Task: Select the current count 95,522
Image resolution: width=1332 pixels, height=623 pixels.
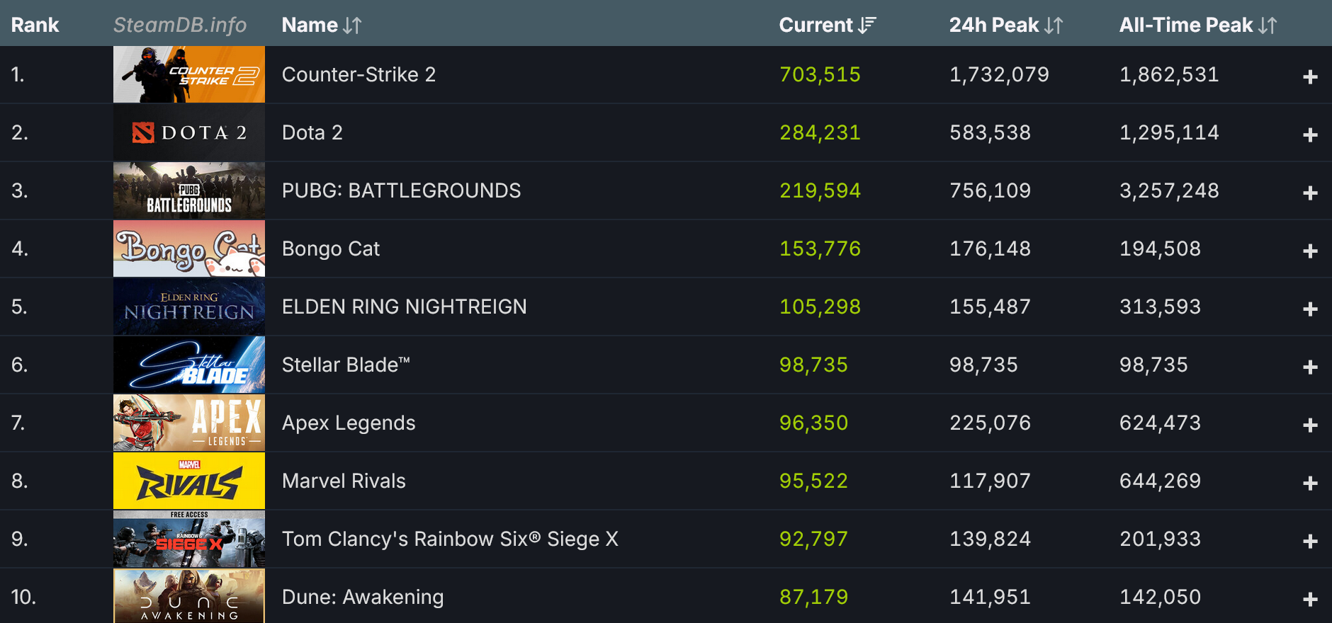Action: coord(813,481)
